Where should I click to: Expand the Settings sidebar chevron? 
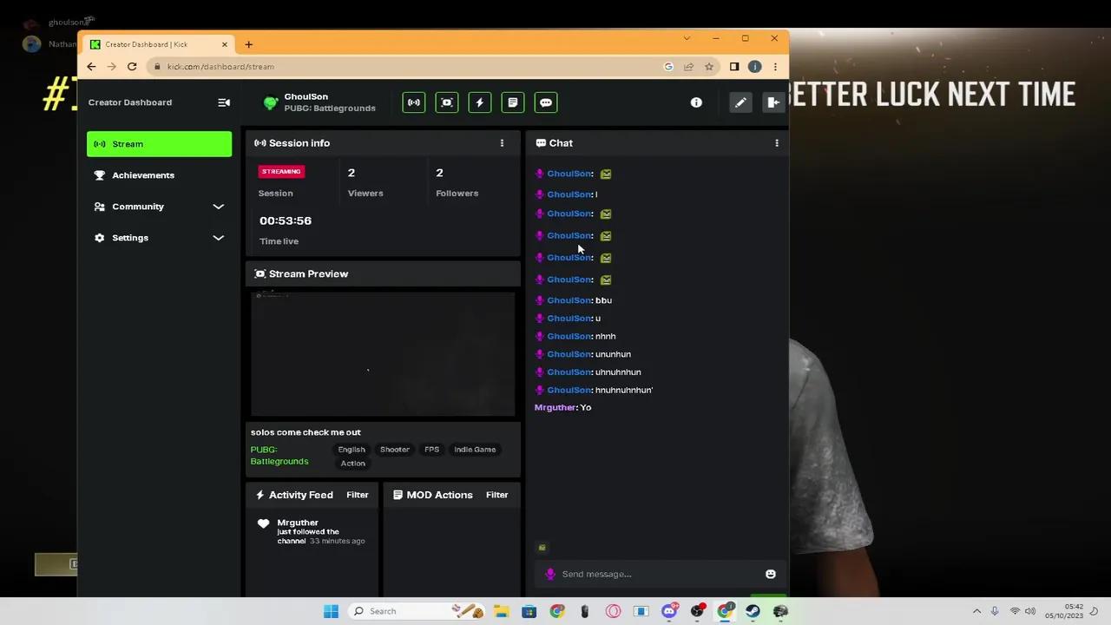(219, 238)
